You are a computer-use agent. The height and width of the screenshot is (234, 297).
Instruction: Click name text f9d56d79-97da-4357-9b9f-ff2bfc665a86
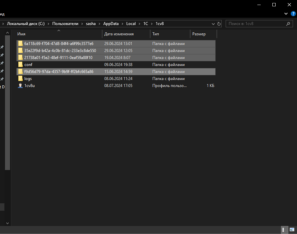[x=59, y=72]
